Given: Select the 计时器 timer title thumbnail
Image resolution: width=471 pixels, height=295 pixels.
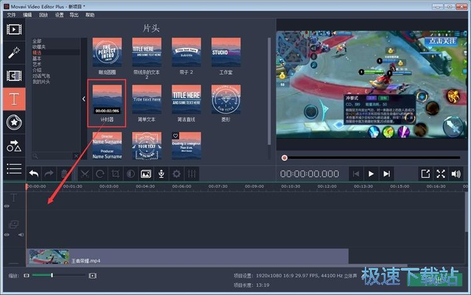Looking at the screenshot, I should (x=107, y=99).
